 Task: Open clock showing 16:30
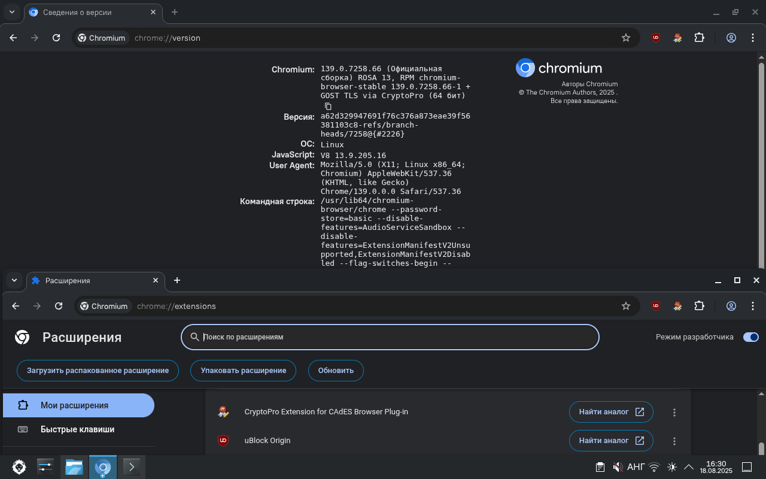716,467
